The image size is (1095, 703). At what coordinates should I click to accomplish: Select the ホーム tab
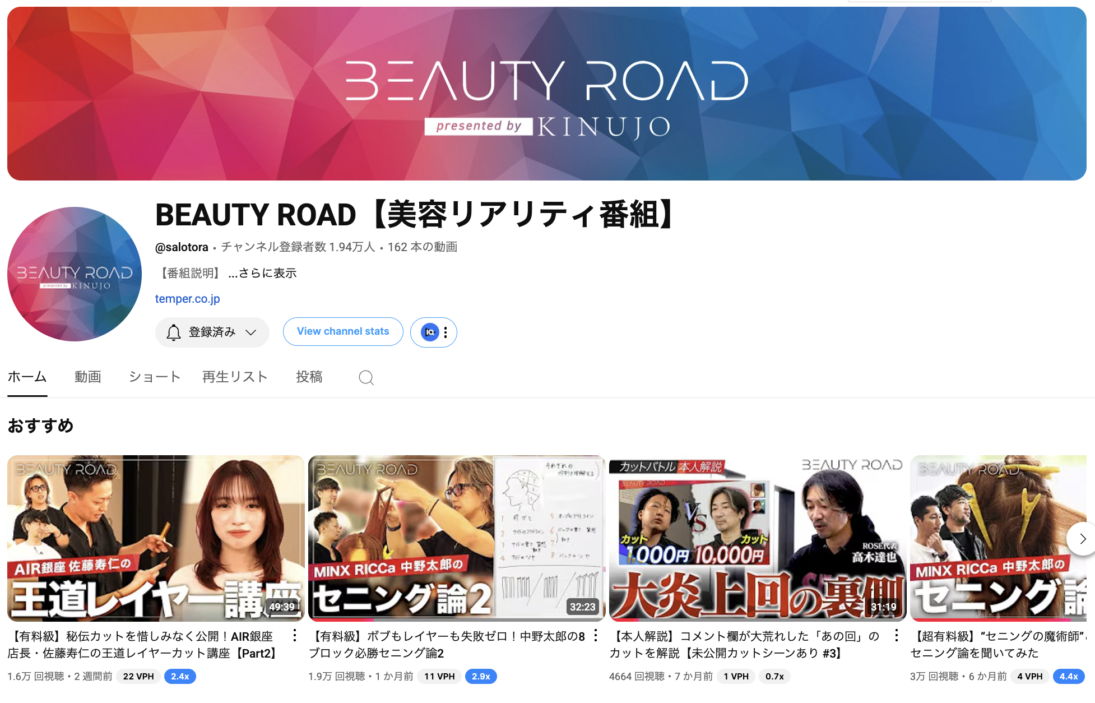coord(27,377)
